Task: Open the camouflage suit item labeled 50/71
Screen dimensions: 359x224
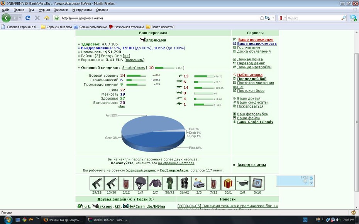Action: (169, 183)
